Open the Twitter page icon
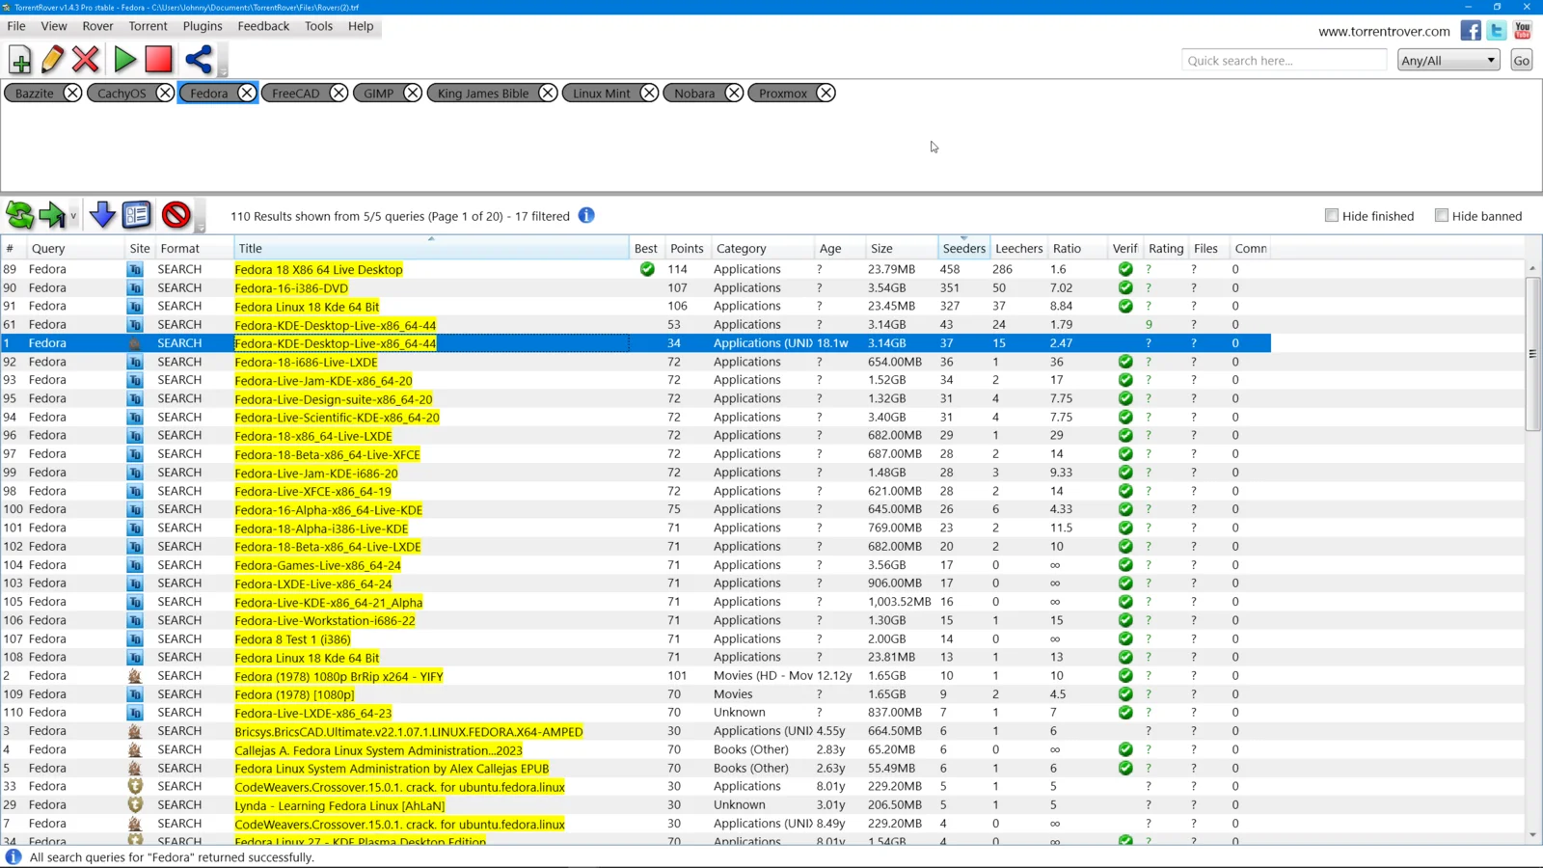The width and height of the screenshot is (1543, 868). click(1497, 31)
